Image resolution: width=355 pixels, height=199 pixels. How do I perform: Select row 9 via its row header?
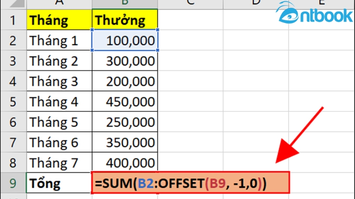point(12,183)
